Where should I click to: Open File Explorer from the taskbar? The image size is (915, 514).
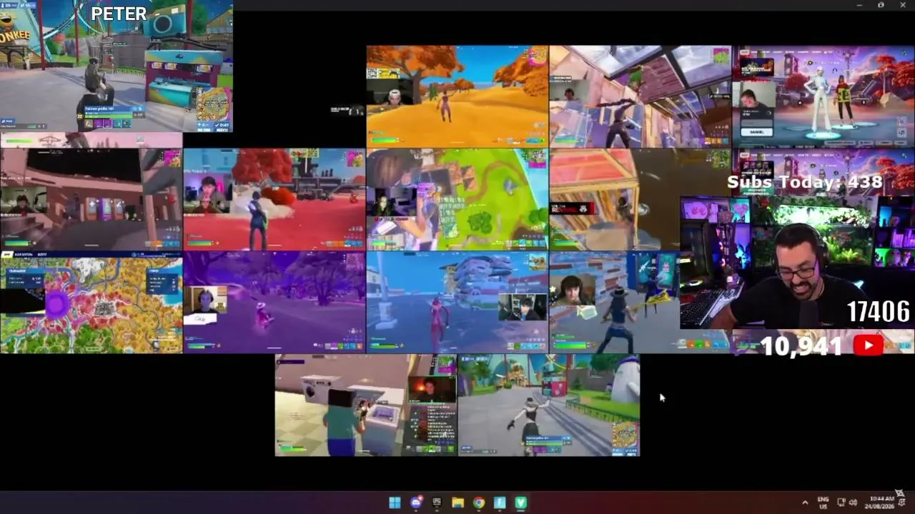pyautogui.click(x=457, y=503)
